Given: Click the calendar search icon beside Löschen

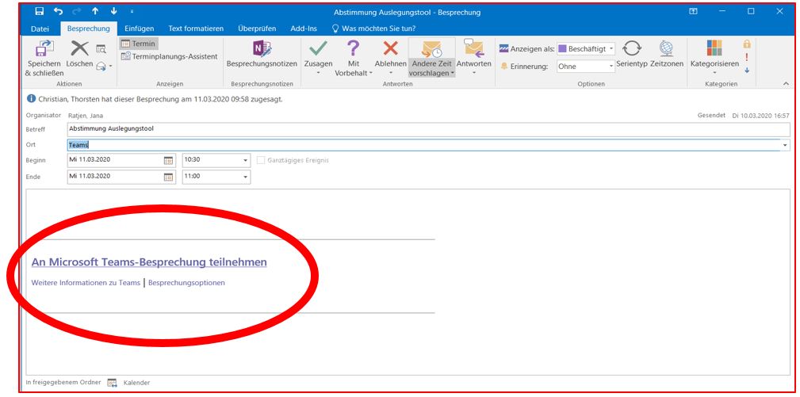Looking at the screenshot, I should pyautogui.click(x=101, y=49).
